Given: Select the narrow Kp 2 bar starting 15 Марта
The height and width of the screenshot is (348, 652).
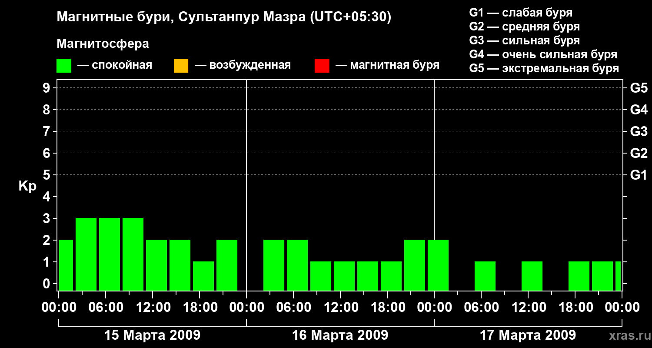Looking at the screenshot, I should [x=66, y=265].
